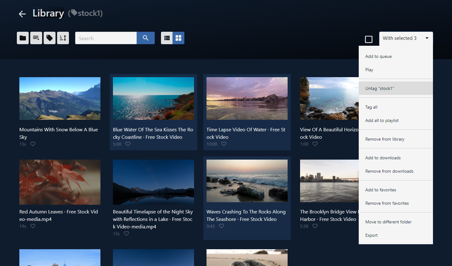Go back with the left arrow
The height and width of the screenshot is (266, 452).
tap(22, 14)
